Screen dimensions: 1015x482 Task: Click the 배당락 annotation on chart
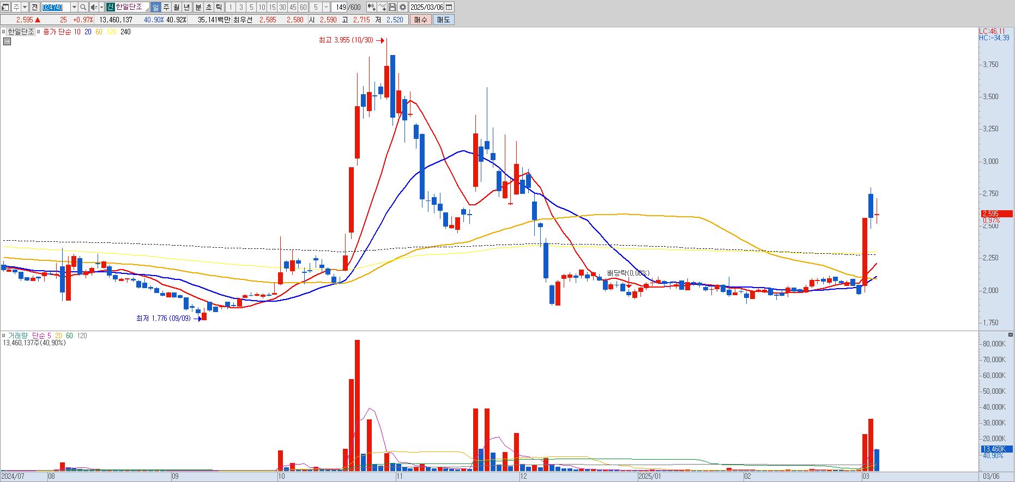[x=628, y=273]
